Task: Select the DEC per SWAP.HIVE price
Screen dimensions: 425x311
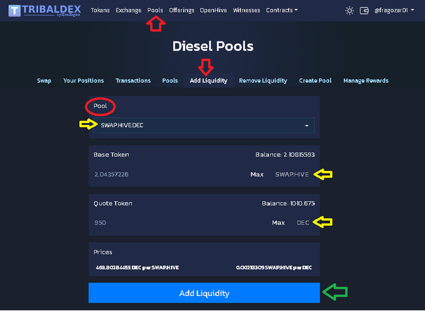Action: click(137, 268)
